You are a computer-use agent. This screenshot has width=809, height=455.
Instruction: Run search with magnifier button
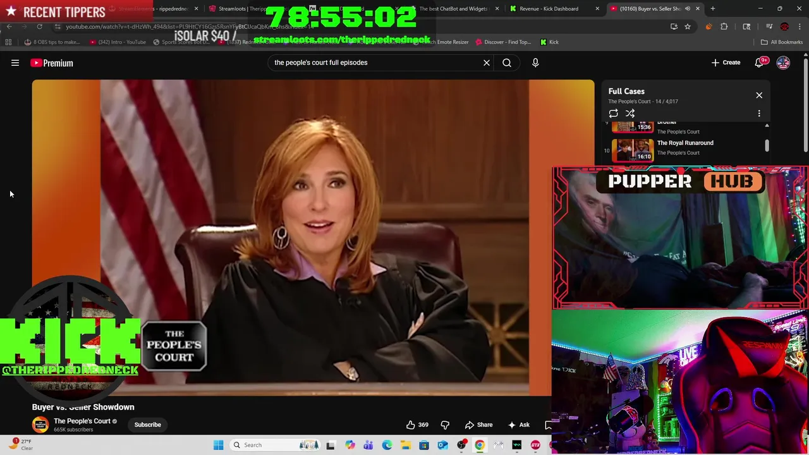tap(507, 63)
